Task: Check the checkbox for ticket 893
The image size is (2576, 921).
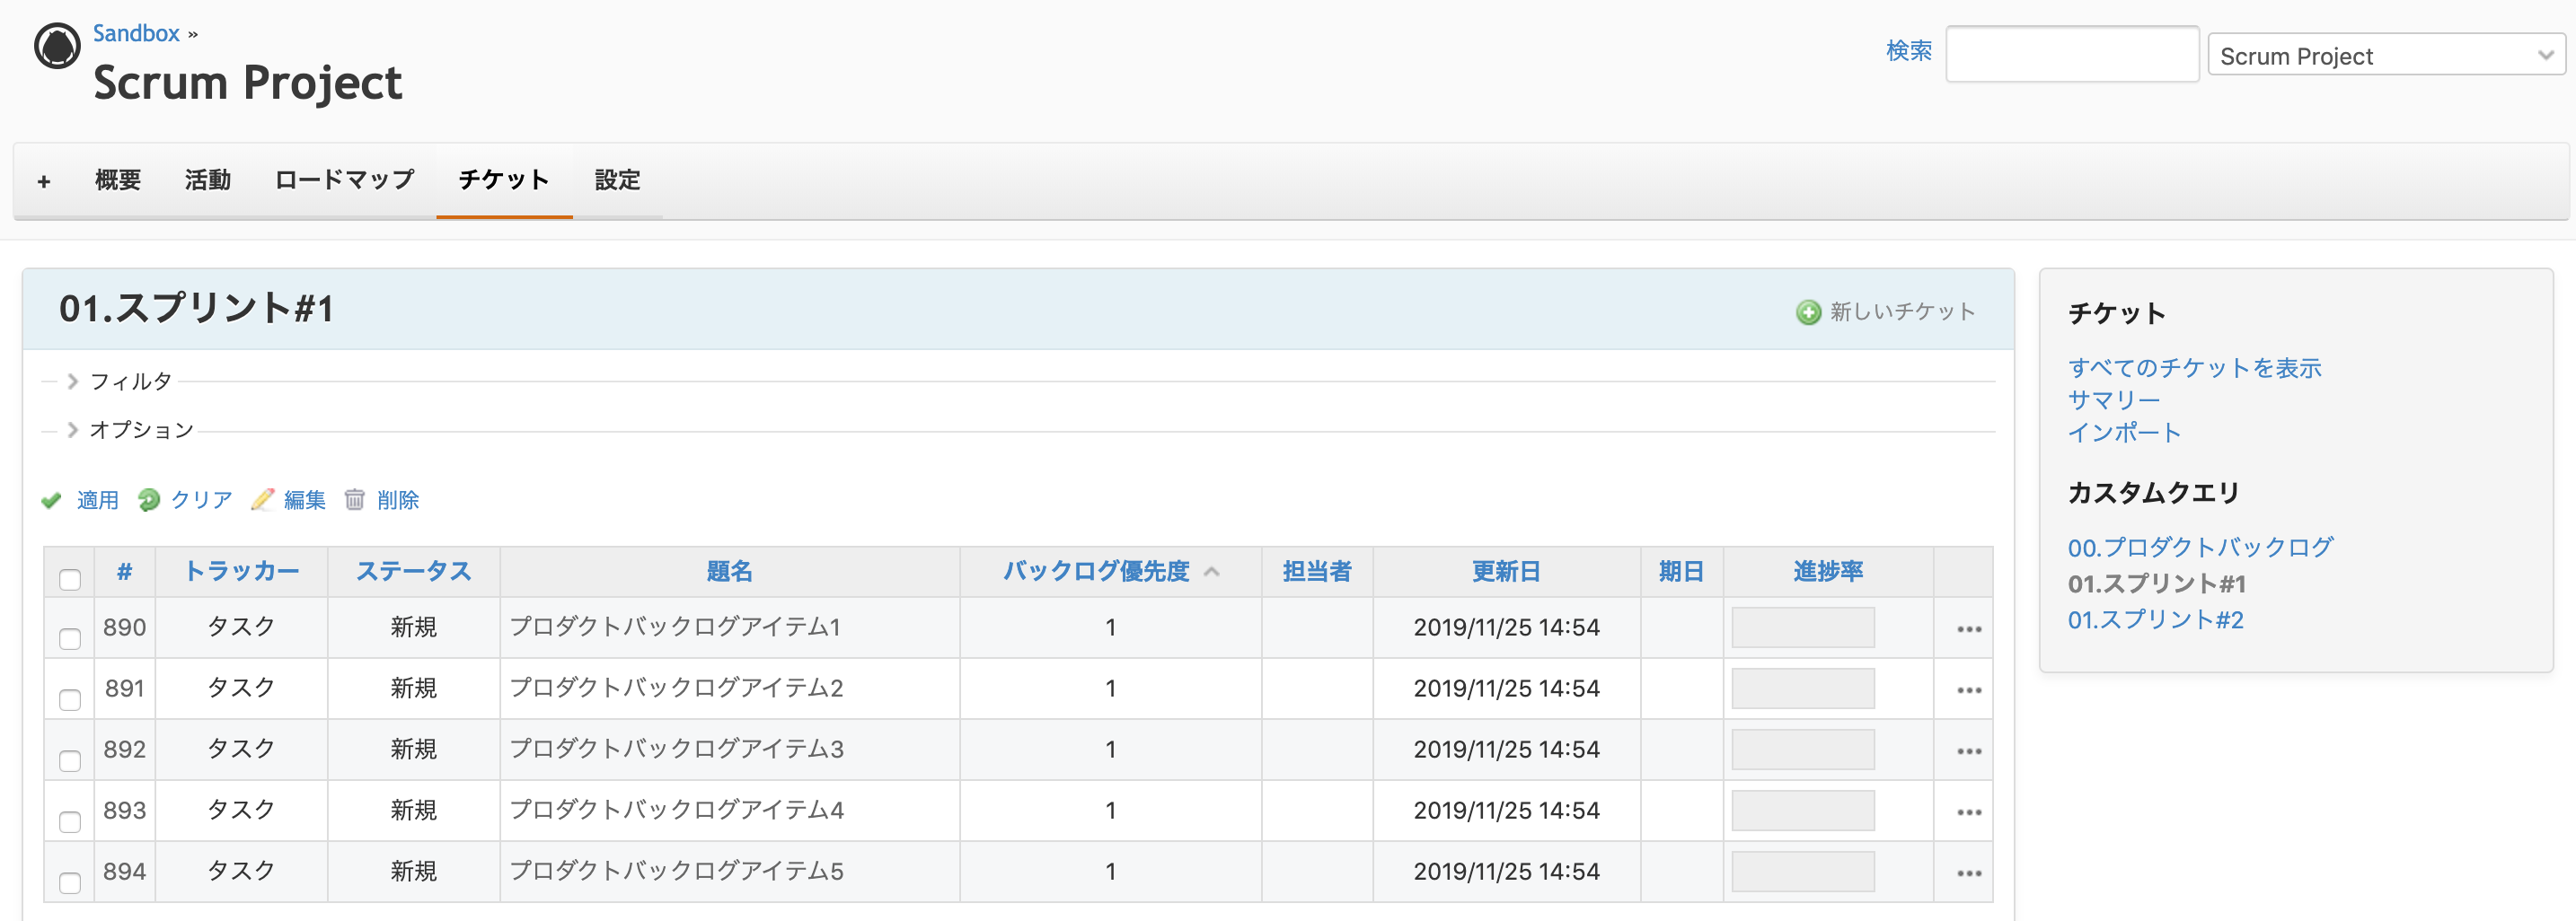Action: pos(70,821)
